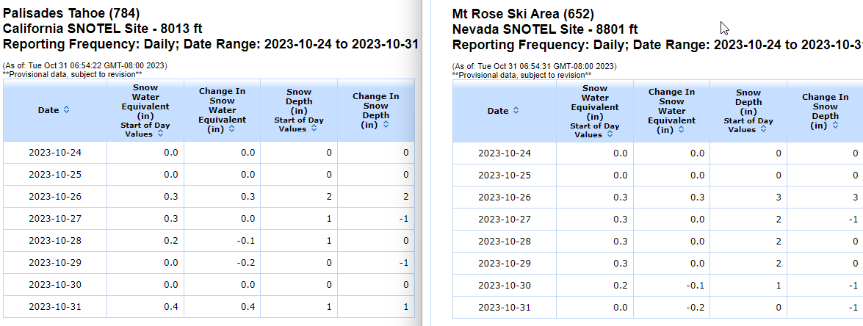Image resolution: width=863 pixels, height=326 pixels.
Task: Select 2023-10-26 date cell in Palisades Tahoe table
Action: coord(54,196)
